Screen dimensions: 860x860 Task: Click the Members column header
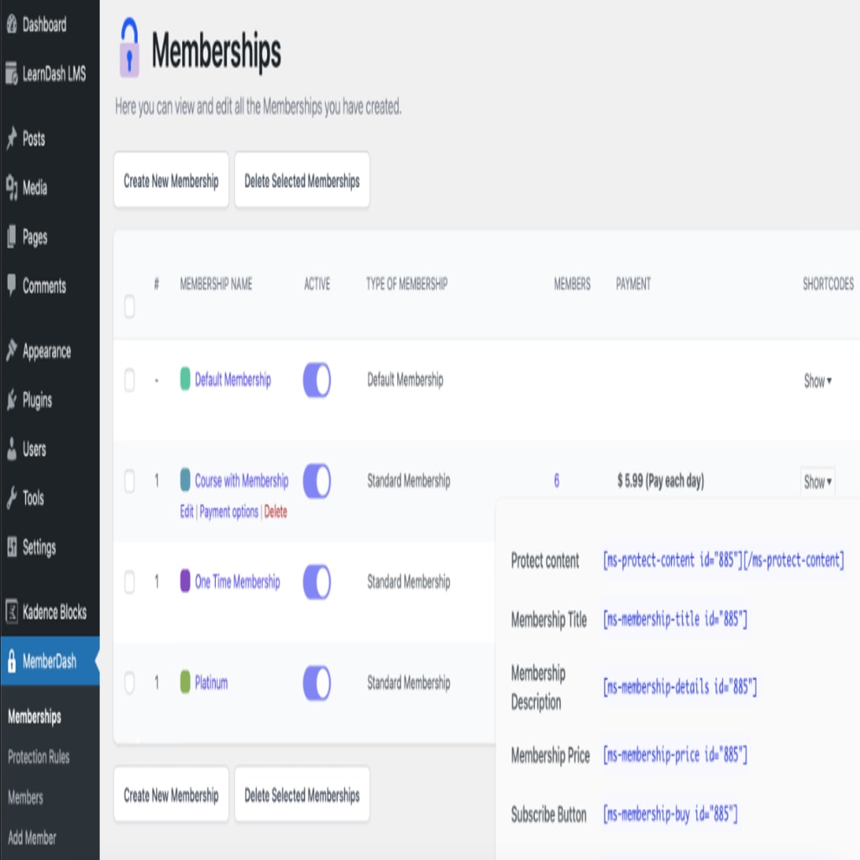(572, 284)
